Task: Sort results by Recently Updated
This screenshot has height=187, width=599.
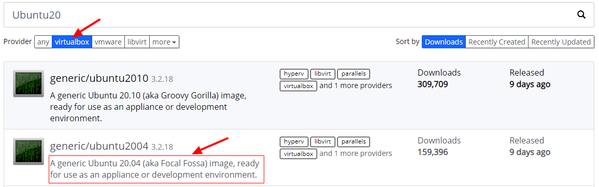Action: tap(561, 42)
